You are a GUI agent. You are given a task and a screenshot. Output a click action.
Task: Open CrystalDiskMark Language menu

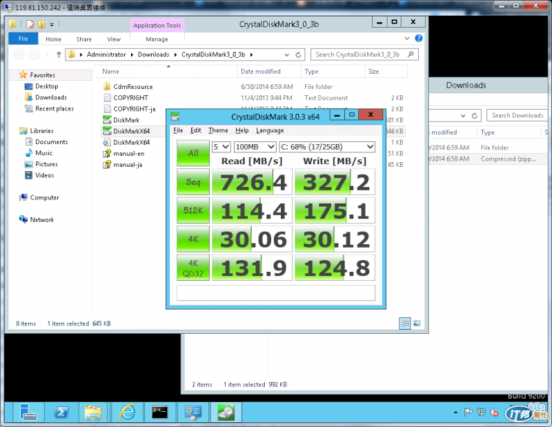point(270,130)
